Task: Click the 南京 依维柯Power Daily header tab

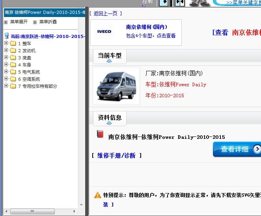Action: click(x=45, y=13)
